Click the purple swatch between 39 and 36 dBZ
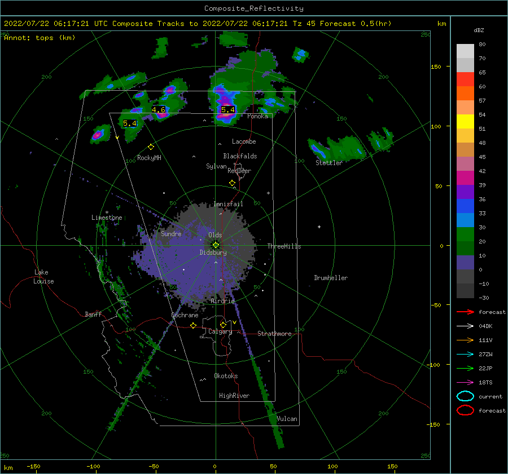Screen dimensions: 508x474 click(465, 192)
